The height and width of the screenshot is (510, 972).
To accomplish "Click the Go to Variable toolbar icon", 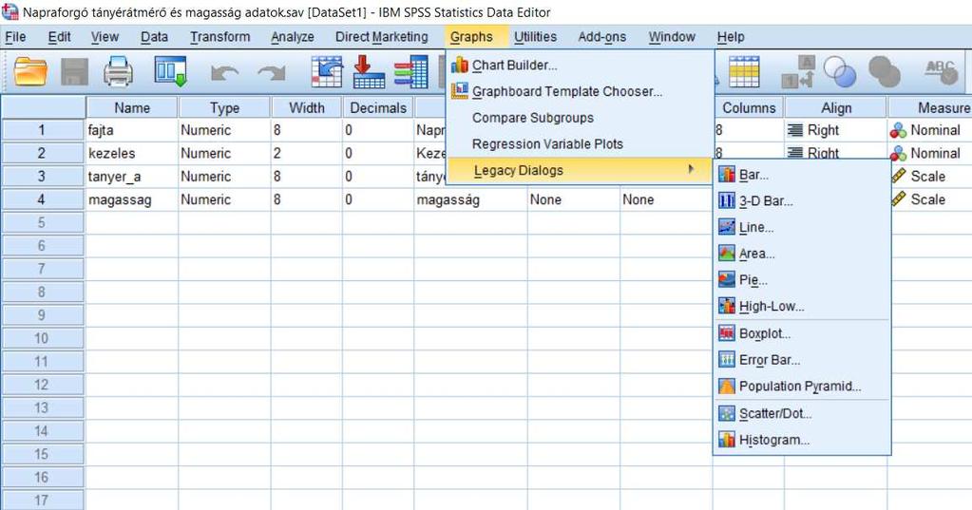I will [369, 72].
